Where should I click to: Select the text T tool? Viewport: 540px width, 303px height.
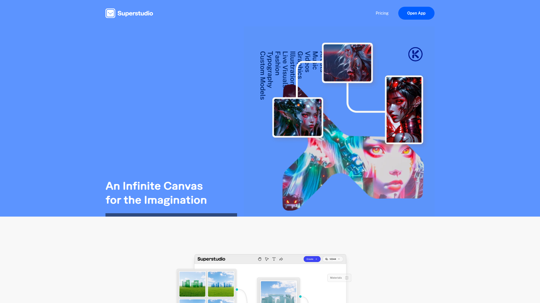[x=274, y=259]
